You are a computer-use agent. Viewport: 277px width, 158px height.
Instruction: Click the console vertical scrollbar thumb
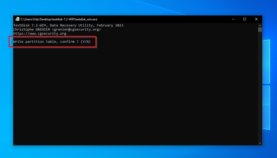[260, 30]
